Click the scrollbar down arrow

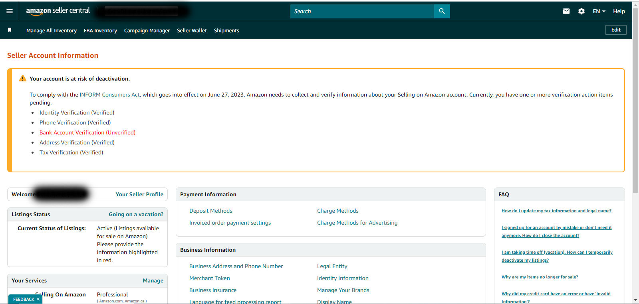tap(635, 300)
